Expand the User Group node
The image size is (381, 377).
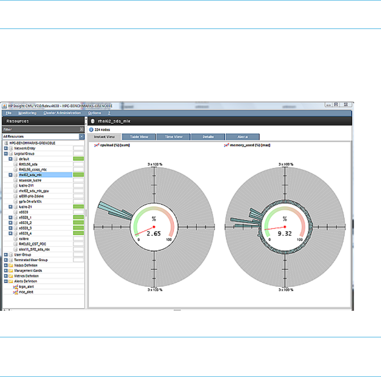tap(5, 255)
